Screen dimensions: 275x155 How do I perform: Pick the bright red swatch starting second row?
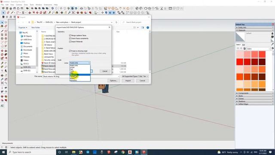click(240, 62)
